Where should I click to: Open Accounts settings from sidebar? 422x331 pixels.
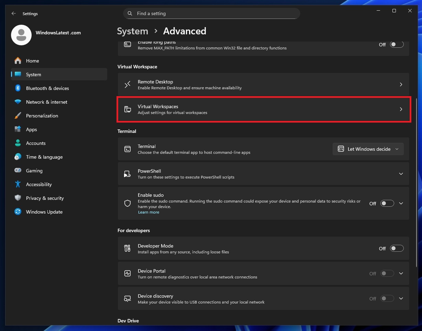(x=36, y=143)
